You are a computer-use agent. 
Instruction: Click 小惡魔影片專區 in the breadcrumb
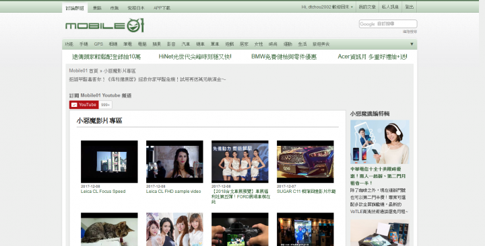[119, 71]
